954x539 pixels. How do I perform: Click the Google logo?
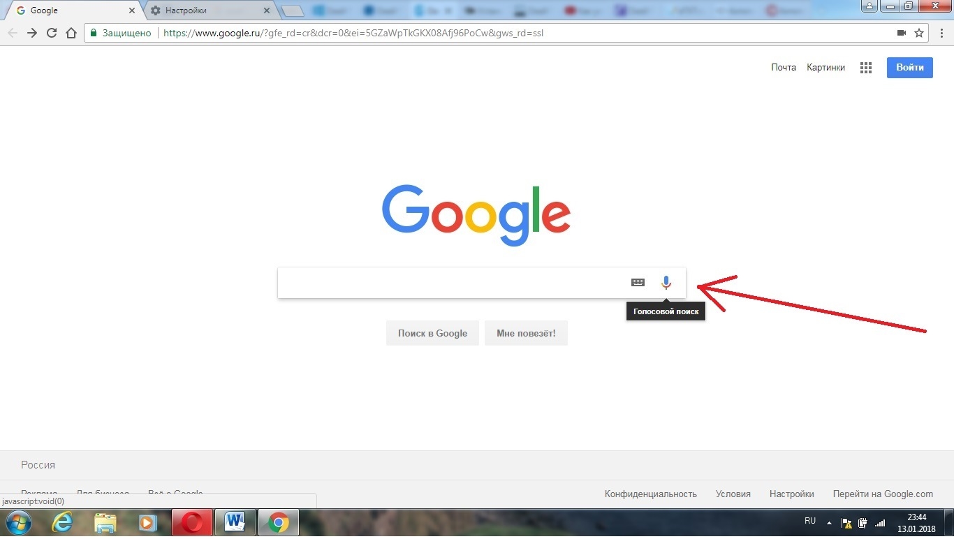click(x=476, y=215)
